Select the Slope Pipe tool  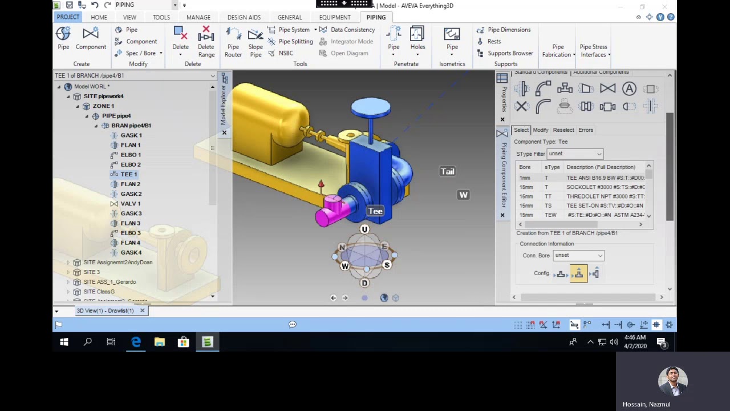255,42
